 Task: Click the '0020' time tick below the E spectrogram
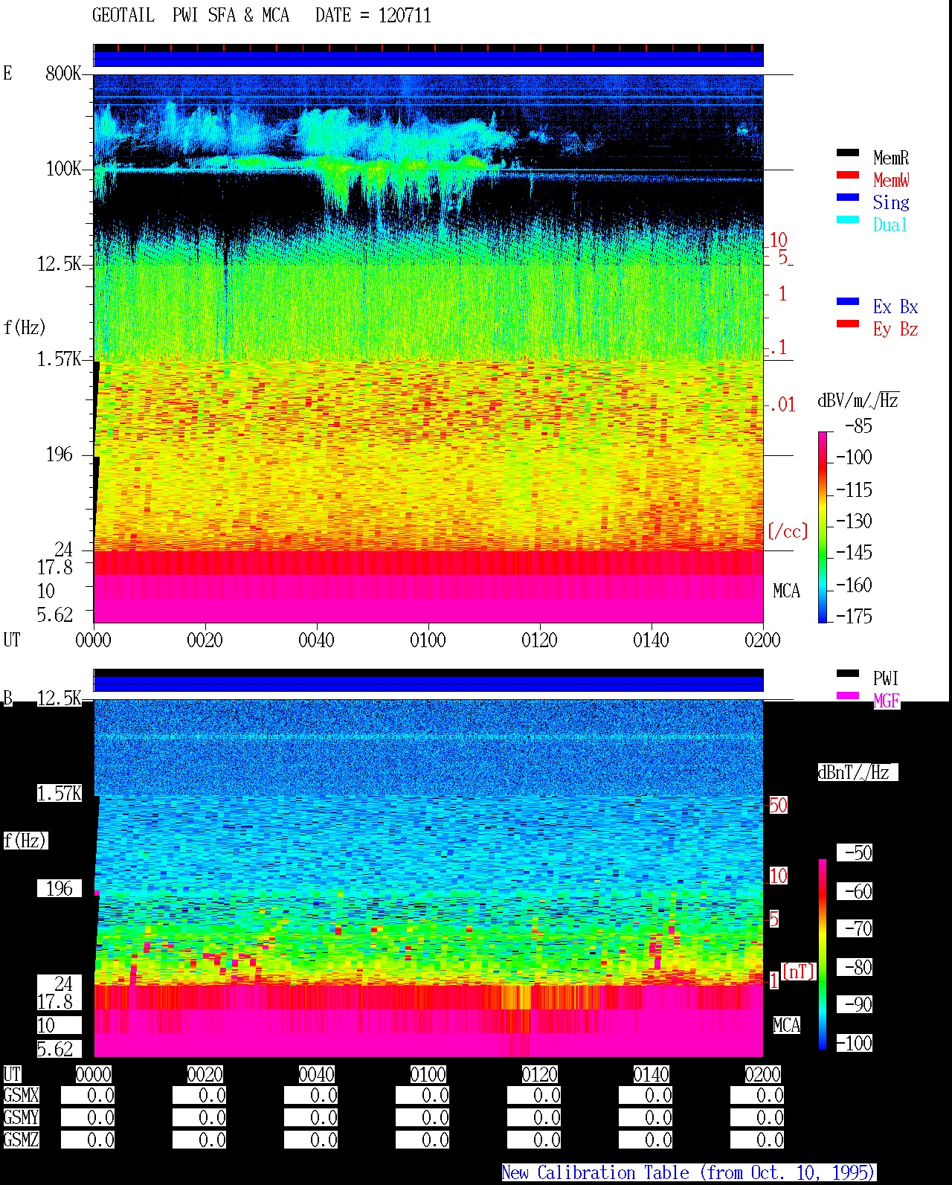tap(205, 640)
